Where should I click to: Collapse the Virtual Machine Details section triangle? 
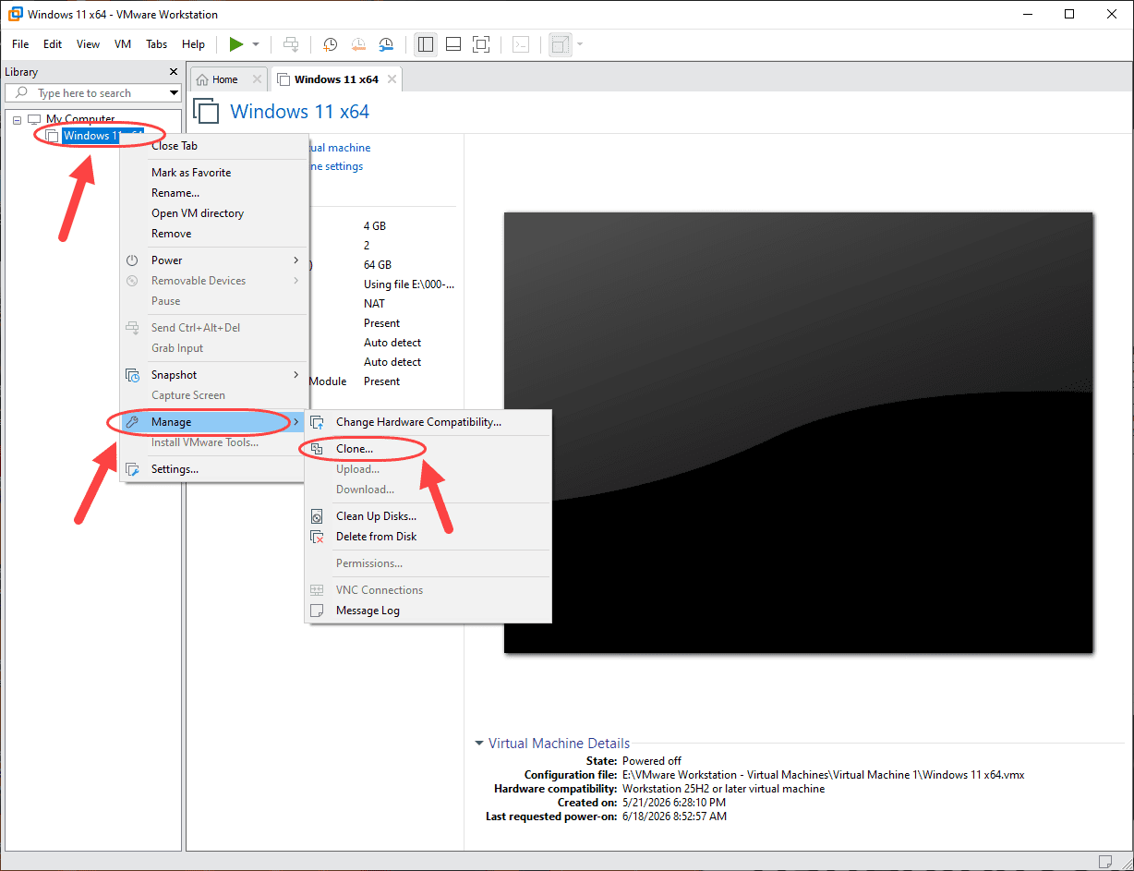click(479, 744)
